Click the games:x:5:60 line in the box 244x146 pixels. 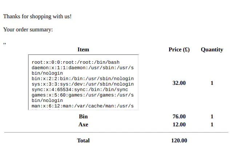point(83,95)
